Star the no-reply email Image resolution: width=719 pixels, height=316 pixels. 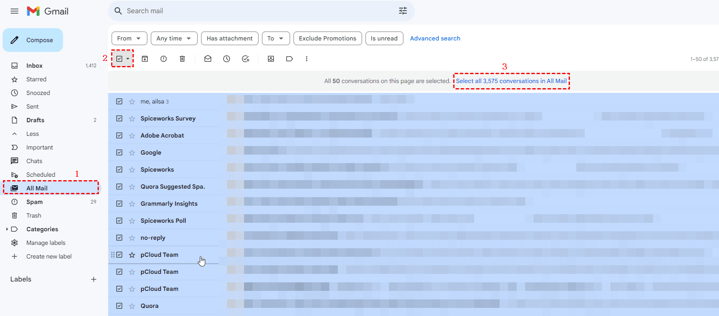tap(132, 238)
